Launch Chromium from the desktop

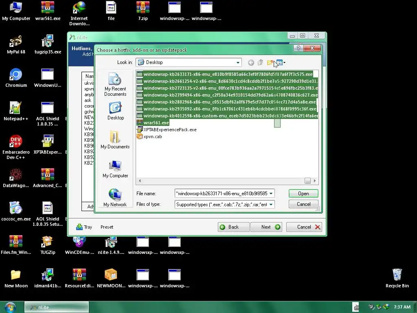coord(16,78)
